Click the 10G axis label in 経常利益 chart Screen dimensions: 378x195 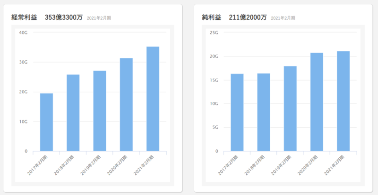(23, 122)
